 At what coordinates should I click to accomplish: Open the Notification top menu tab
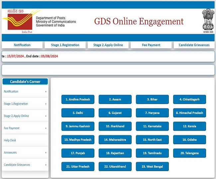pos(22,45)
